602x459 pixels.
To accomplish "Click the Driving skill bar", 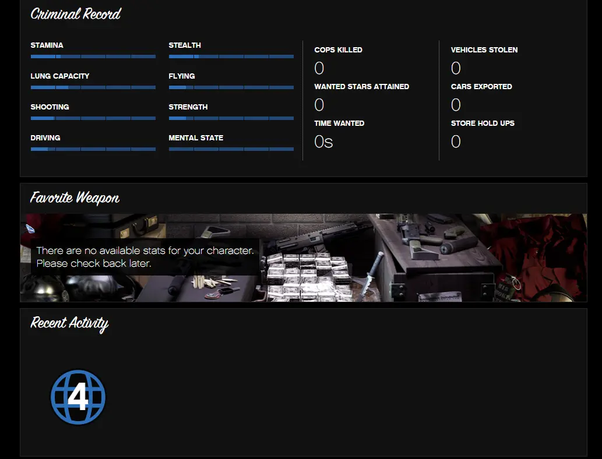I will coord(93,149).
